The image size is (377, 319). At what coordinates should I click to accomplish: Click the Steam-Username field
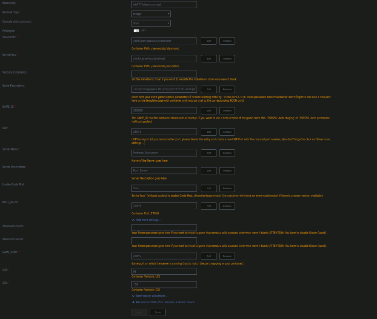click(x=164, y=228)
